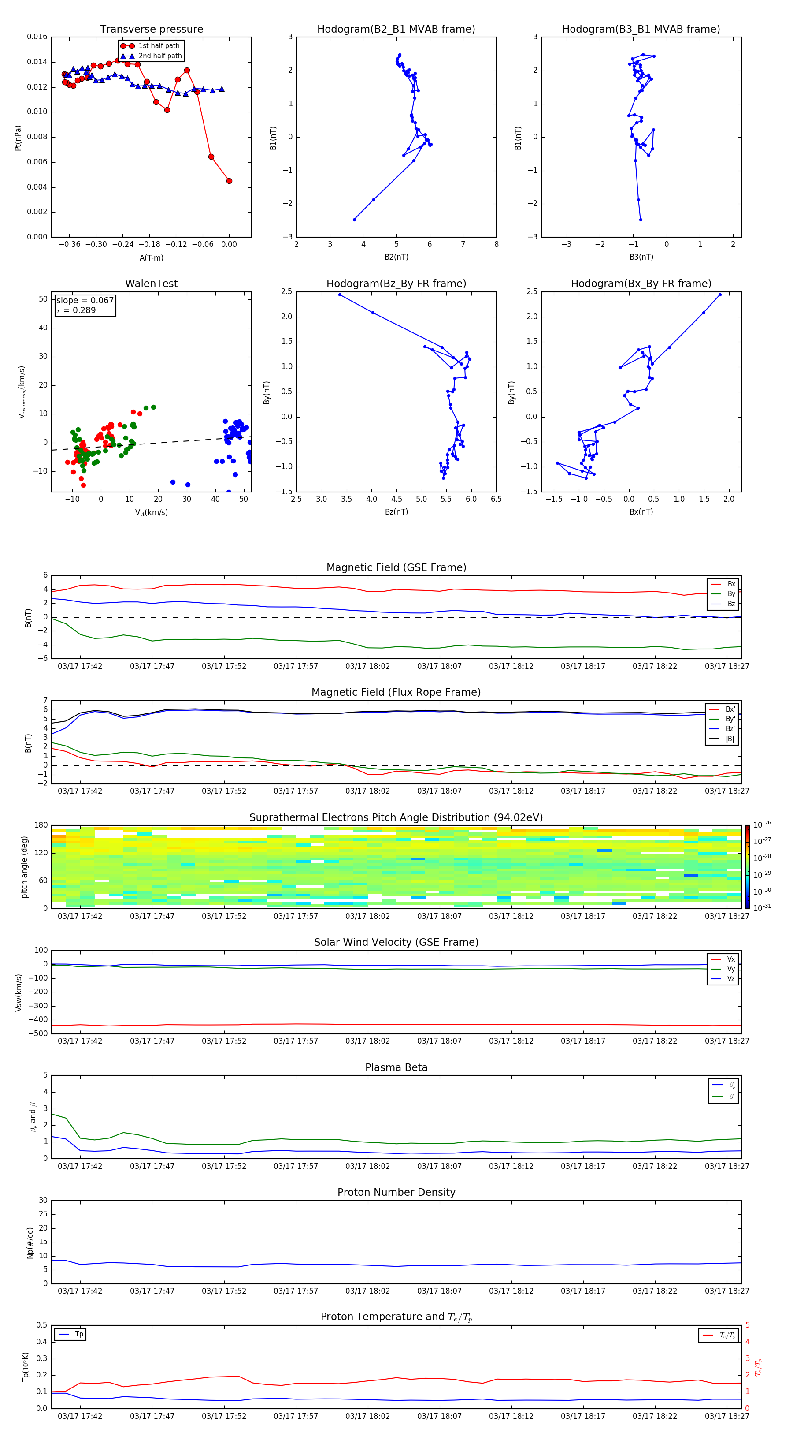Viewport: 793px width, 1455px height.
Task: Click the 'Hodogram(Bz_By FR frame)' title
Action: (x=396, y=284)
